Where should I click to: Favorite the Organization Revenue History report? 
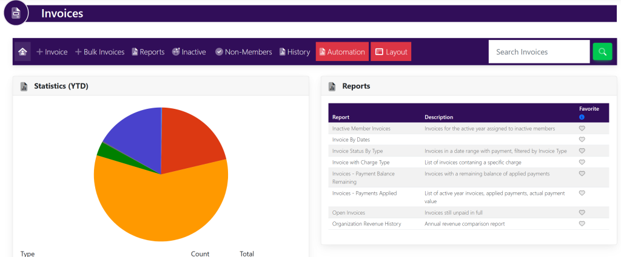tap(582, 224)
